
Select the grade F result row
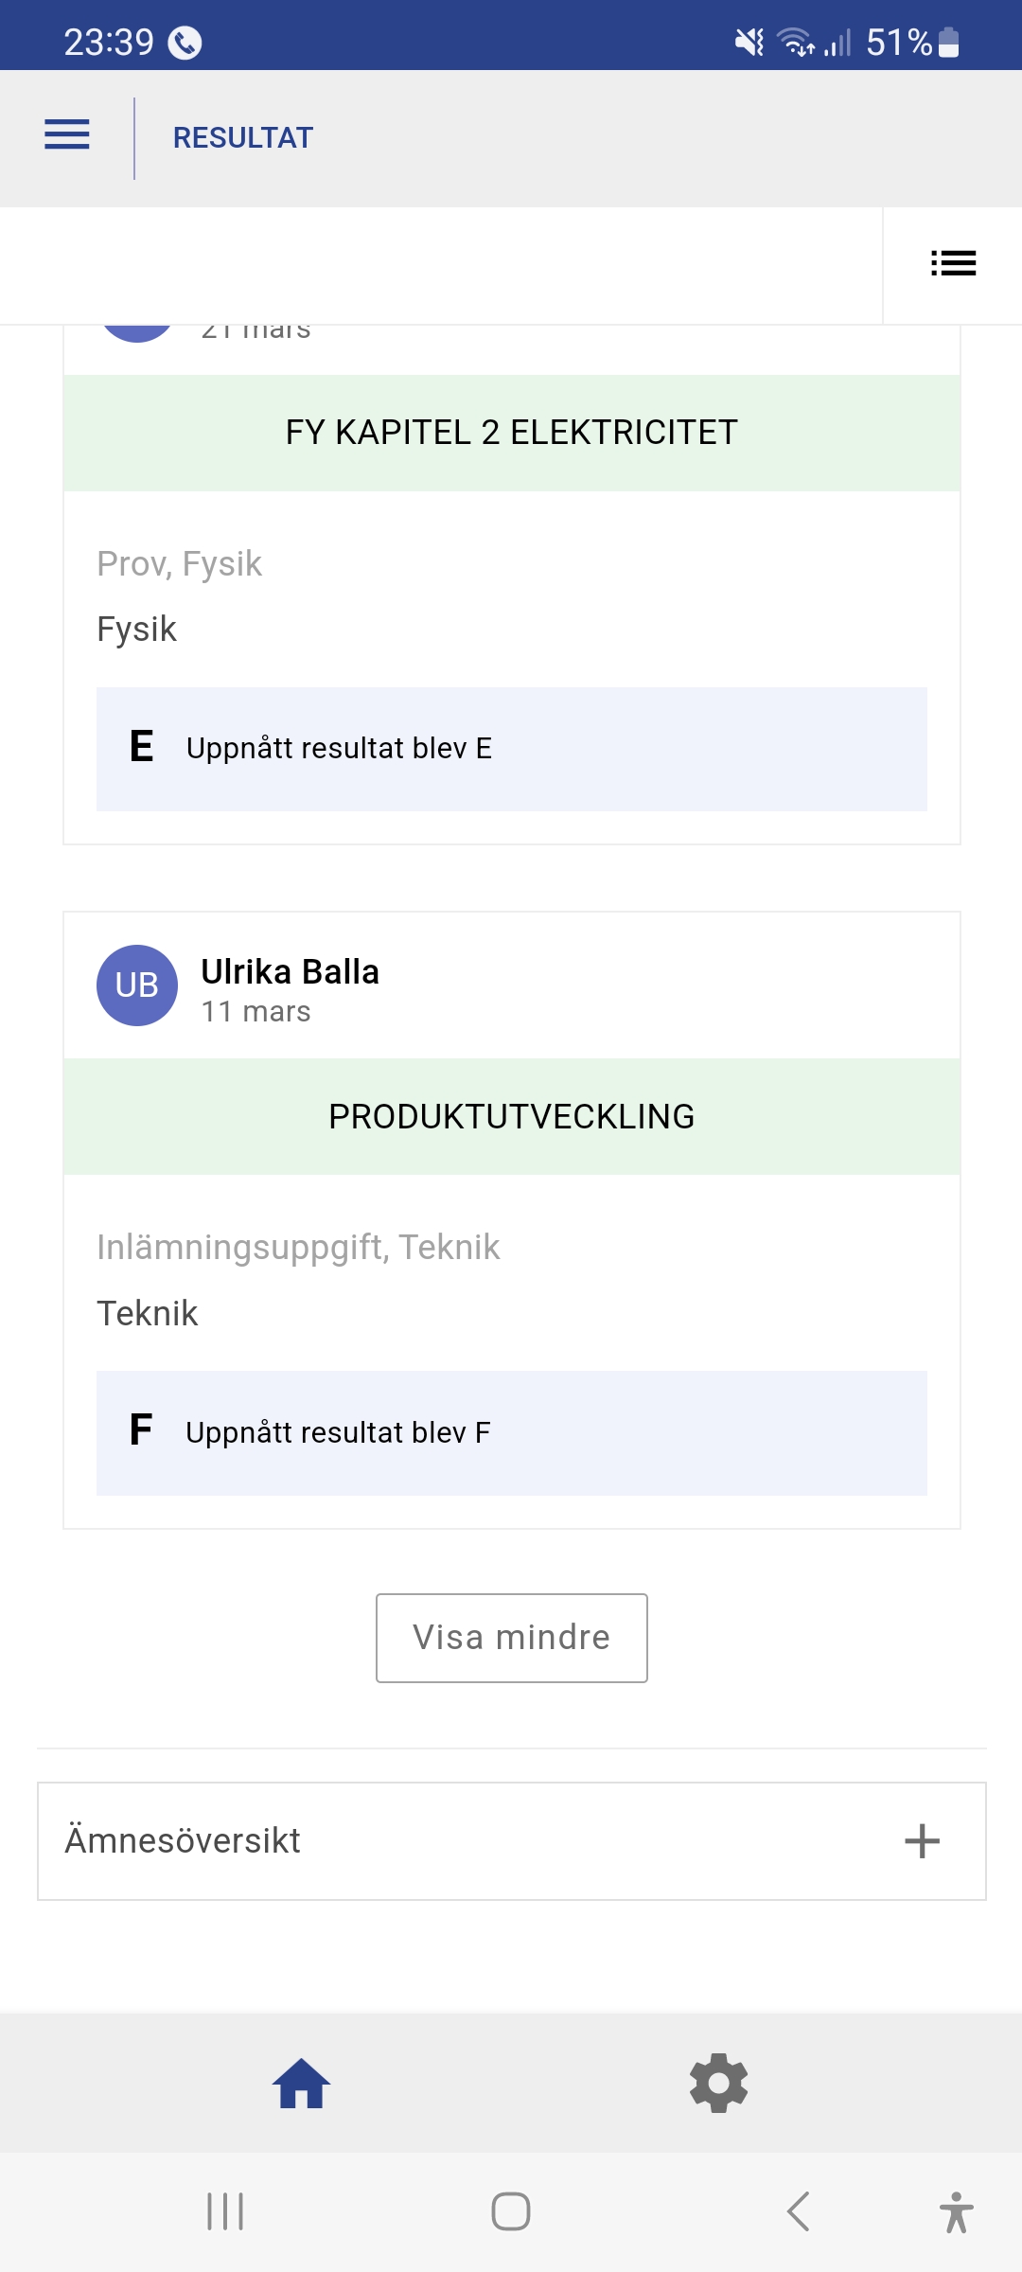[512, 1433]
